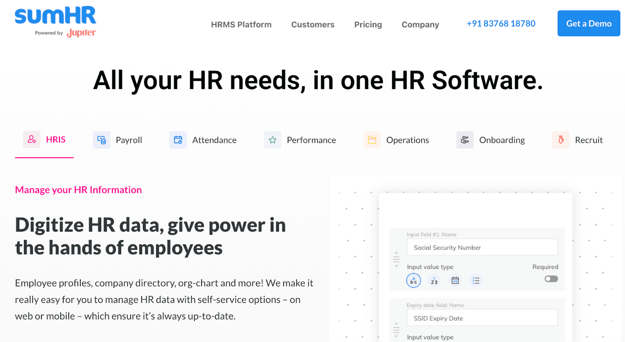Open the HRMS Platform menu
The image size is (625, 342).
pos(241,25)
